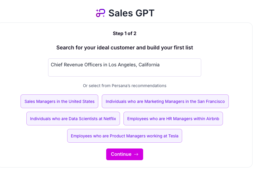This screenshot has width=259, height=171.
Task: Click the Continue button
Action: pos(124,154)
